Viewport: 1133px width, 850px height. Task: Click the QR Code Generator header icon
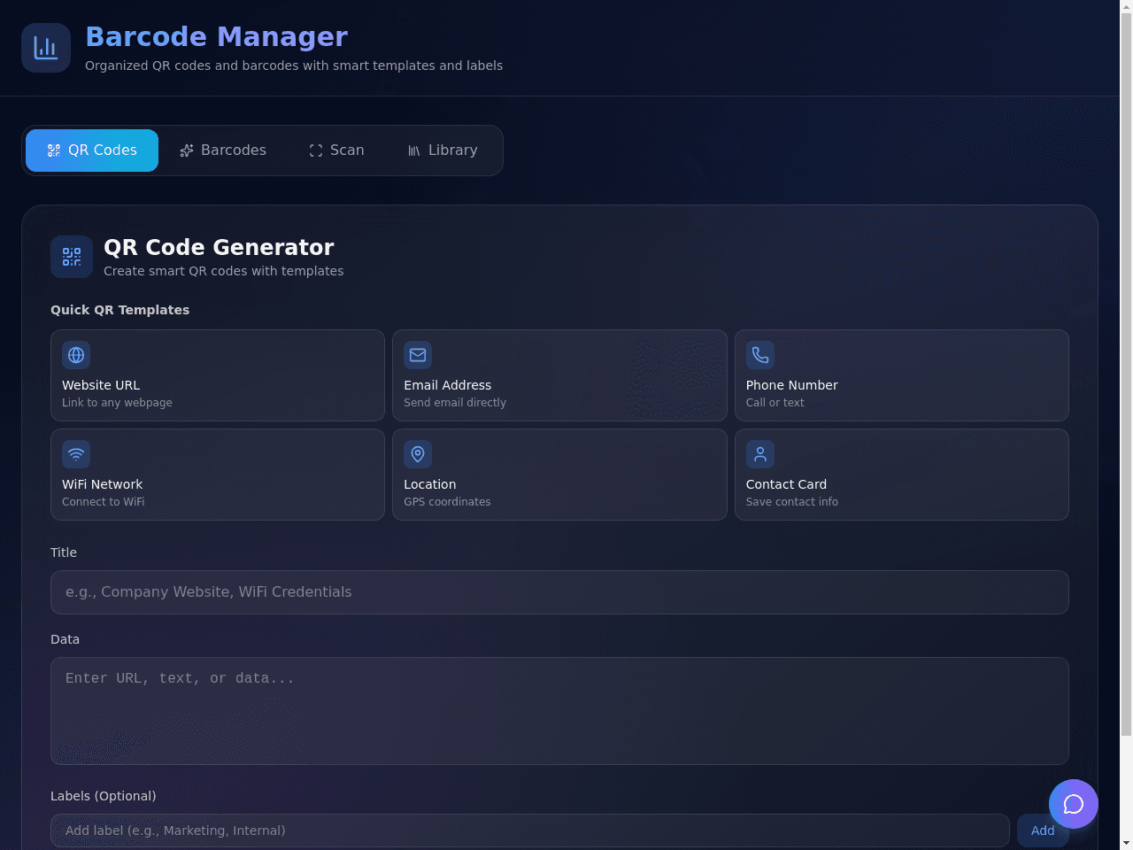72,257
